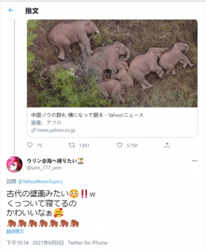Screen dimensions: 206x250
Task: Click the Twitter for iPhone source label
Action: coord(88,243)
